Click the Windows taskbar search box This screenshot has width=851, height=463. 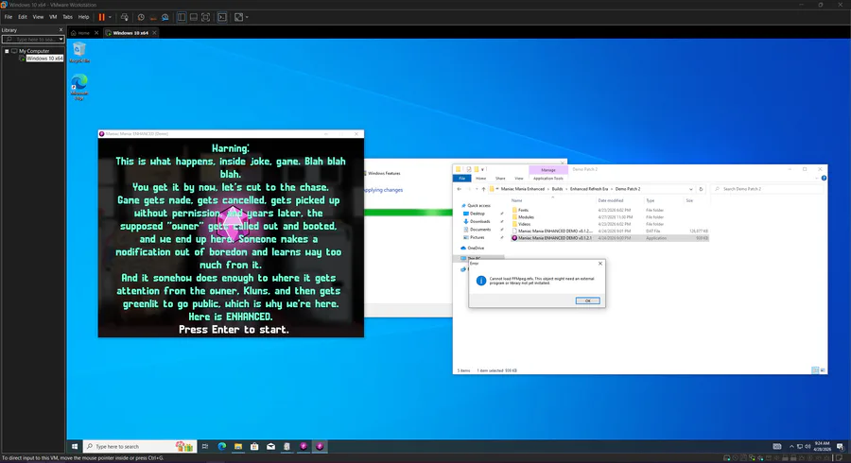coord(140,447)
